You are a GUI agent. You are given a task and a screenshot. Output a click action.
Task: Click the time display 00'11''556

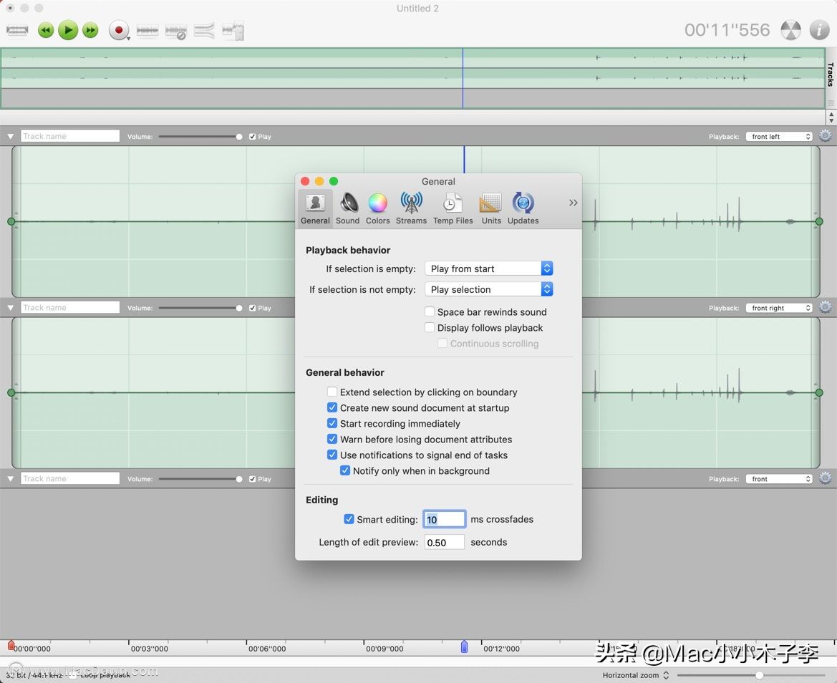pyautogui.click(x=727, y=30)
